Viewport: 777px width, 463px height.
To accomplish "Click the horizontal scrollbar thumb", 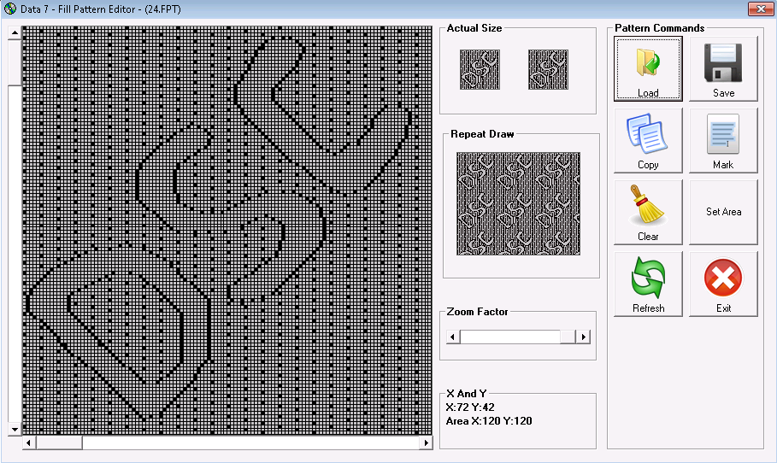I will coord(59,442).
